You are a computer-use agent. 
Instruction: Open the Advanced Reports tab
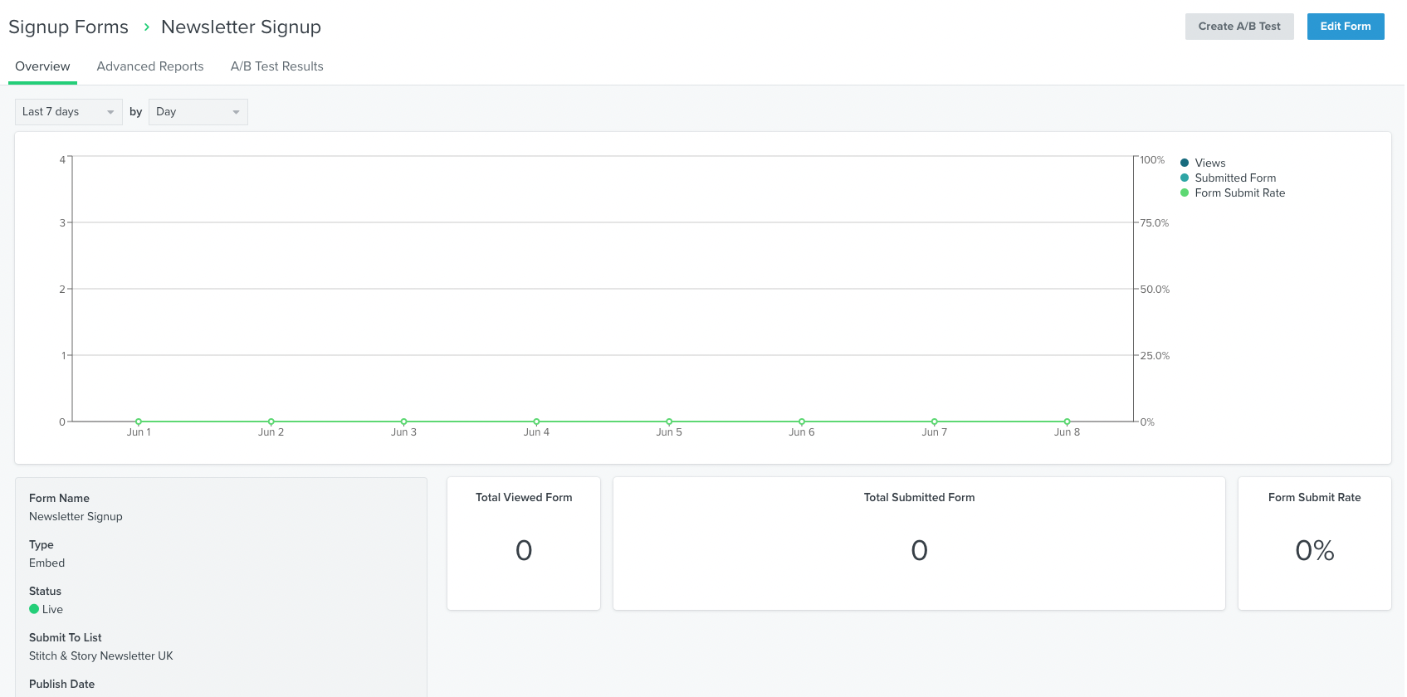(x=150, y=66)
